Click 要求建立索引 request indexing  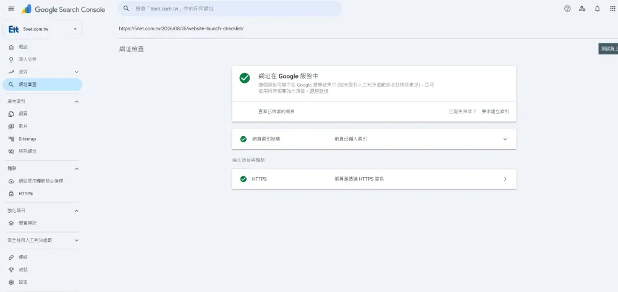[495, 112]
